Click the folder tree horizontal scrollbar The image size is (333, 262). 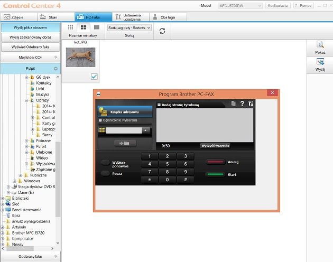point(20,248)
